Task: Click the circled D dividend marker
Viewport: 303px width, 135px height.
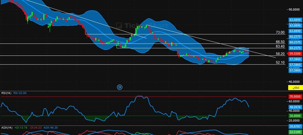Action: [120, 87]
